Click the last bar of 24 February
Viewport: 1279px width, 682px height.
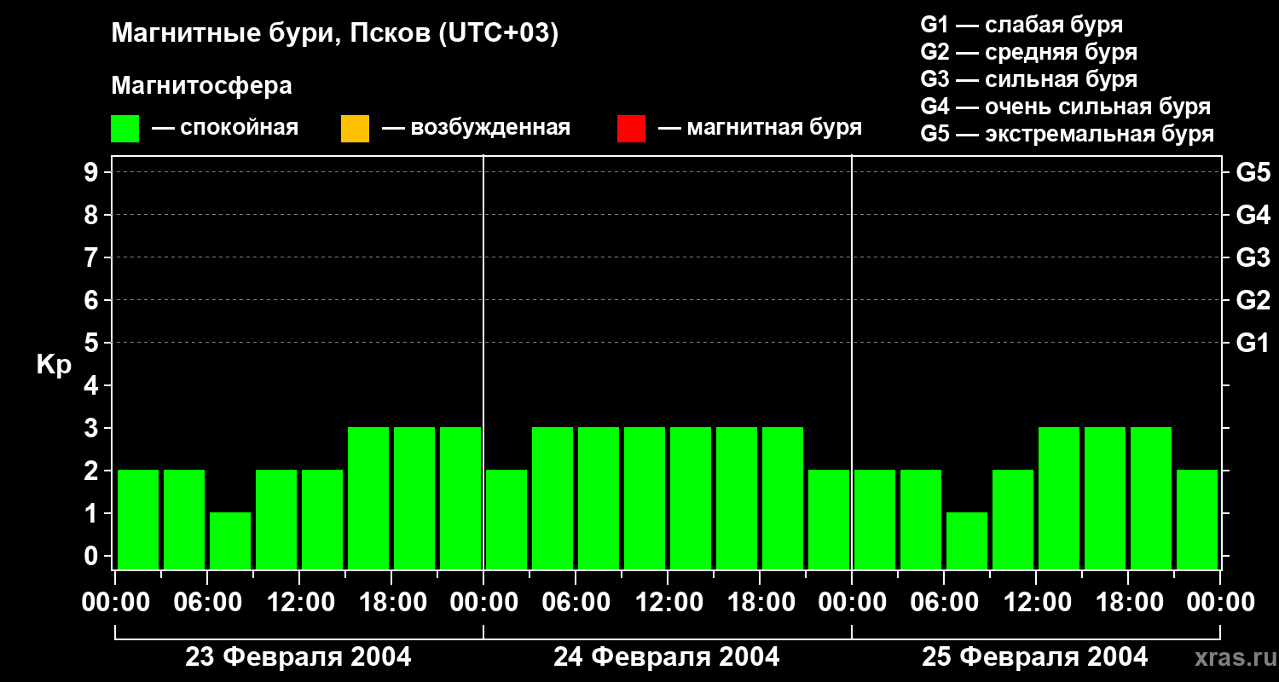pyautogui.click(x=829, y=519)
